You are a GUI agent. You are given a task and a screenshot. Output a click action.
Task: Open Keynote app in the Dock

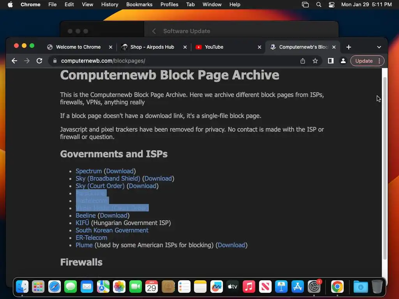point(281,287)
